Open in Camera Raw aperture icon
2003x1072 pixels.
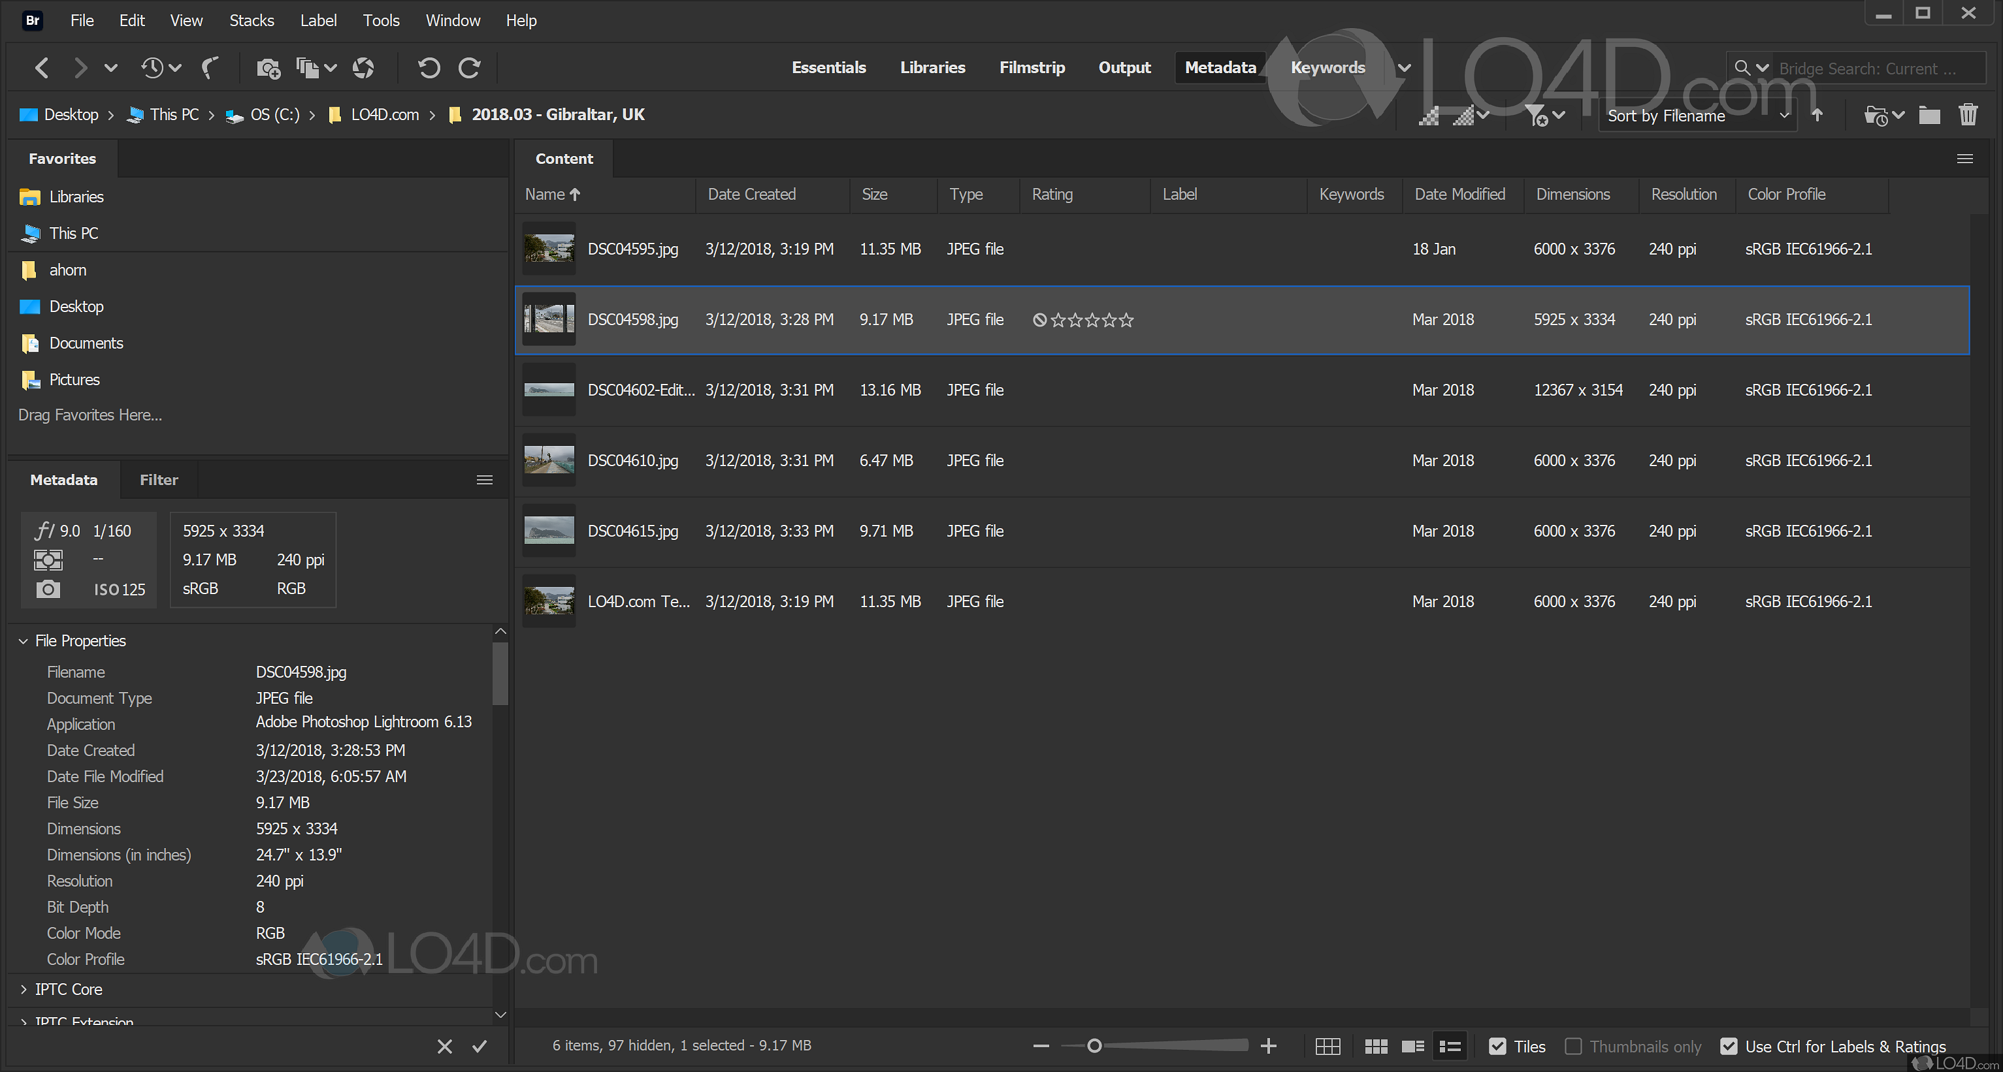coord(363,69)
